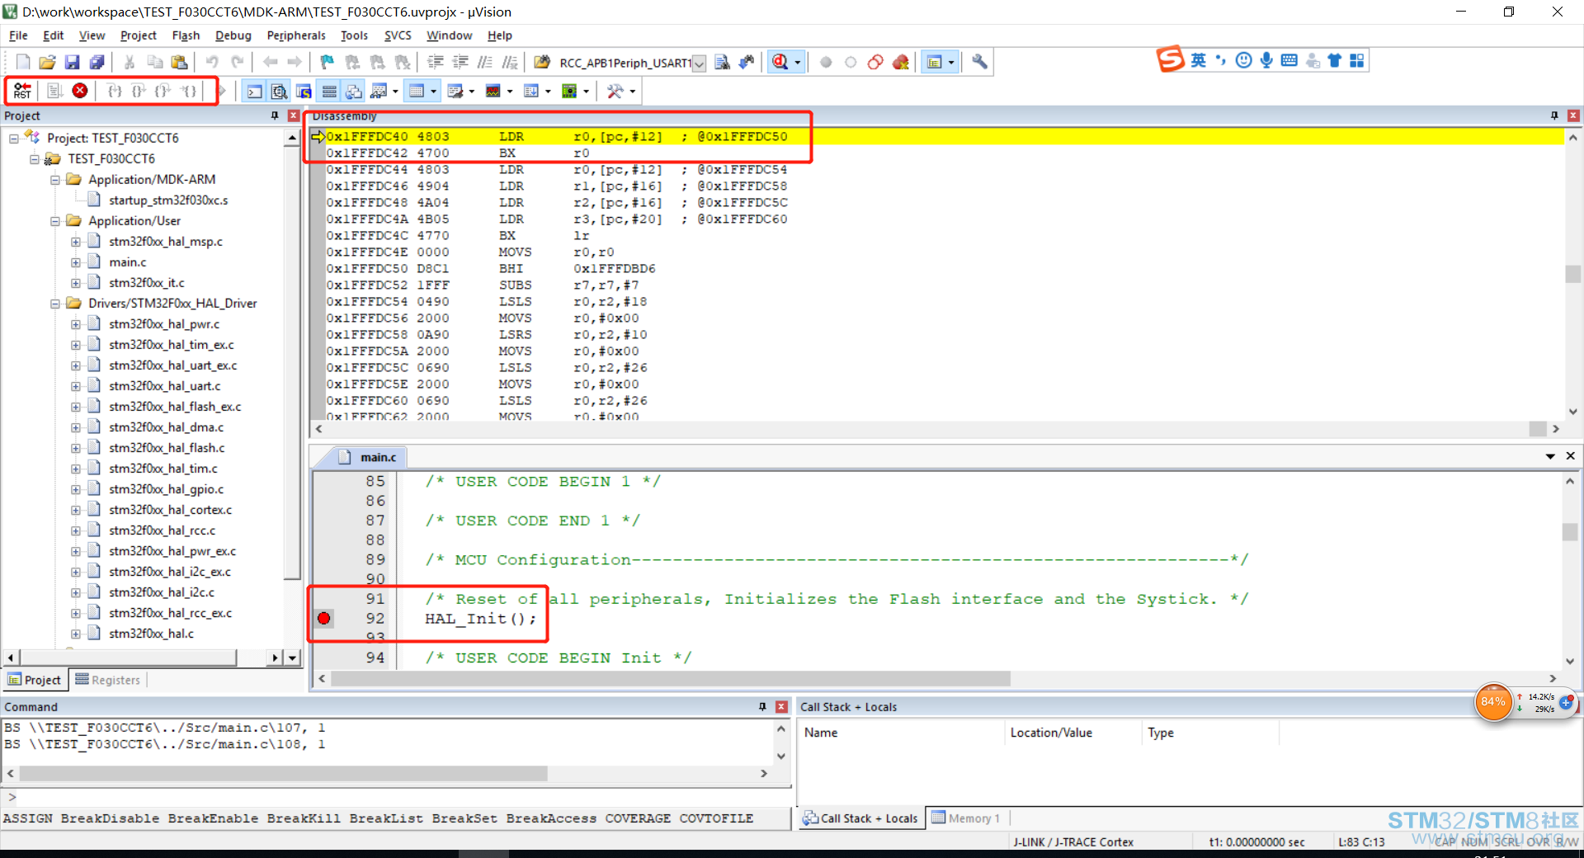Open the debug Toolbox
This screenshot has width=1584, height=858.
pyautogui.click(x=615, y=91)
